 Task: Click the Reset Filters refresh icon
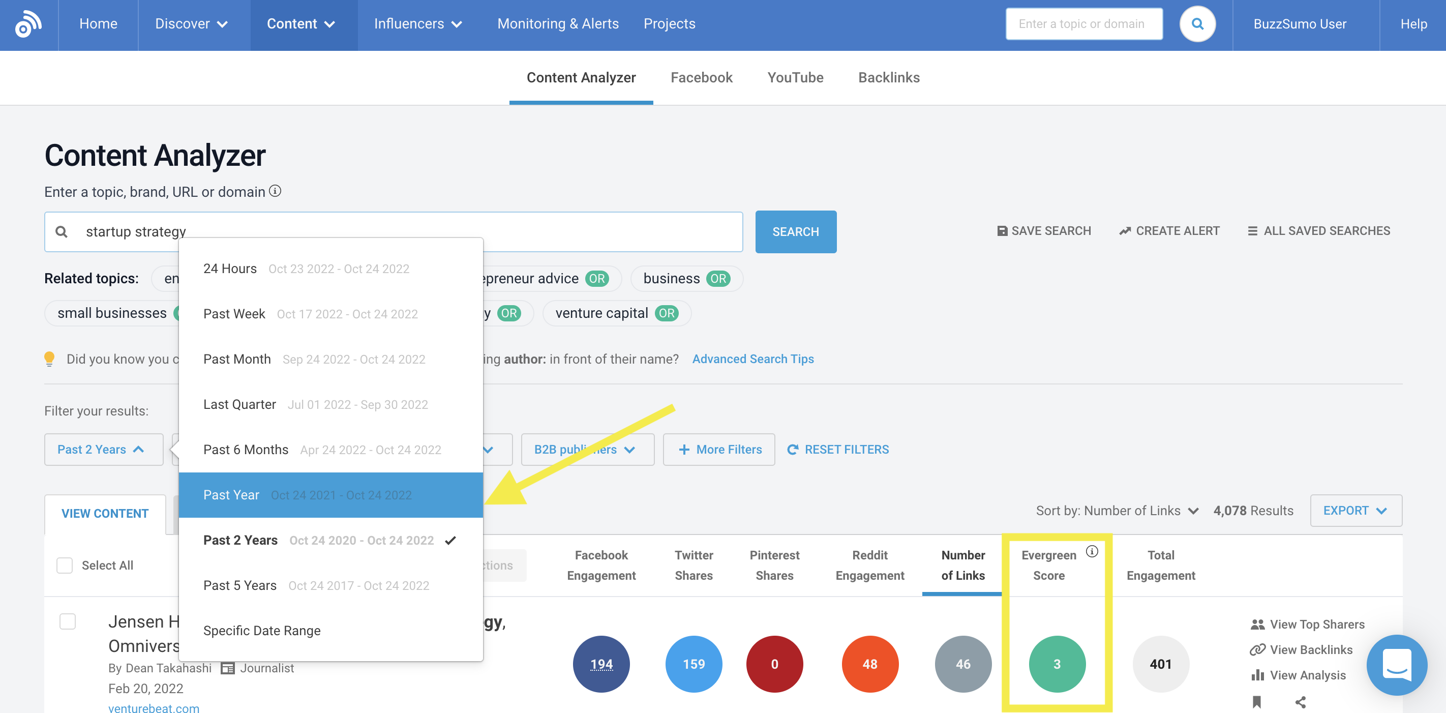point(793,449)
